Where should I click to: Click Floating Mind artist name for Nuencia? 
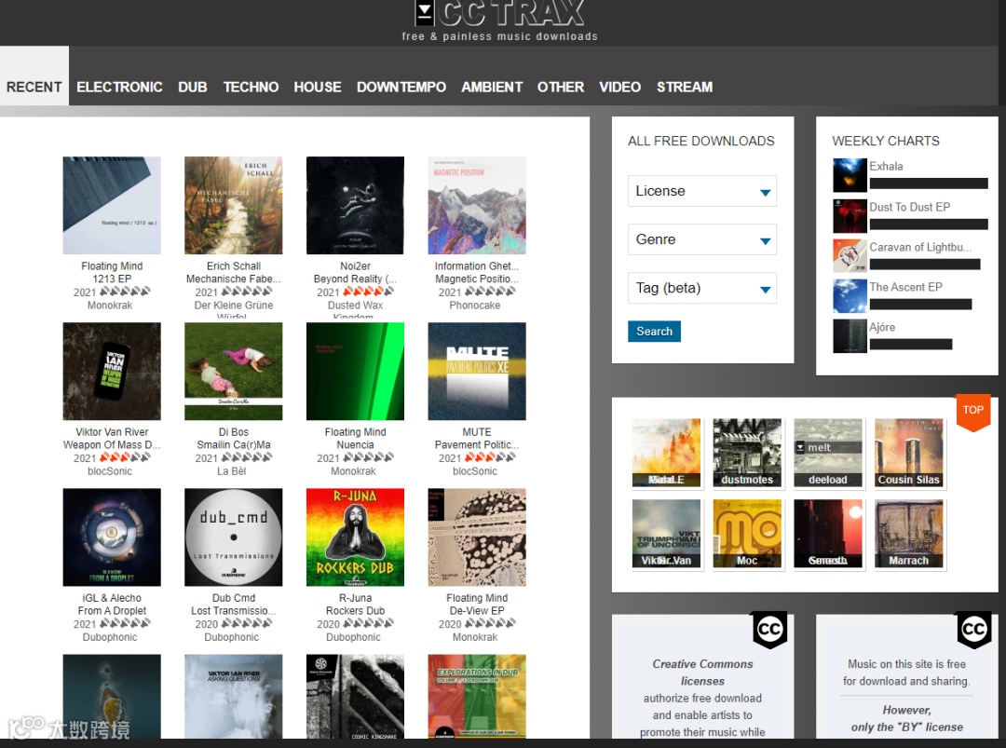(x=355, y=431)
